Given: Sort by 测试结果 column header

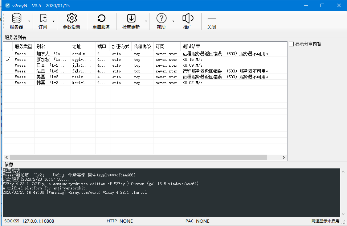Looking at the screenshot, I should pyautogui.click(x=234, y=46).
